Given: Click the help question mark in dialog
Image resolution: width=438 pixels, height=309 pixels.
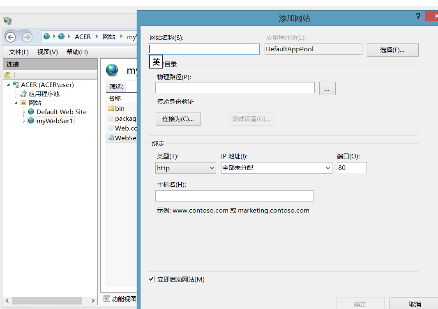Looking at the screenshot, I should pos(418,16).
